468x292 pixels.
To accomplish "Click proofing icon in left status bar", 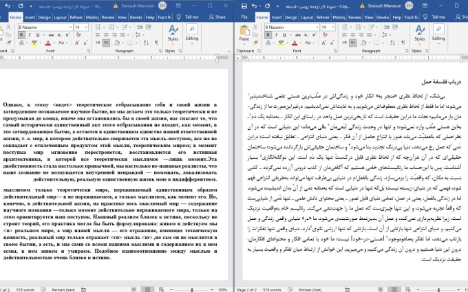I will (43, 290).
